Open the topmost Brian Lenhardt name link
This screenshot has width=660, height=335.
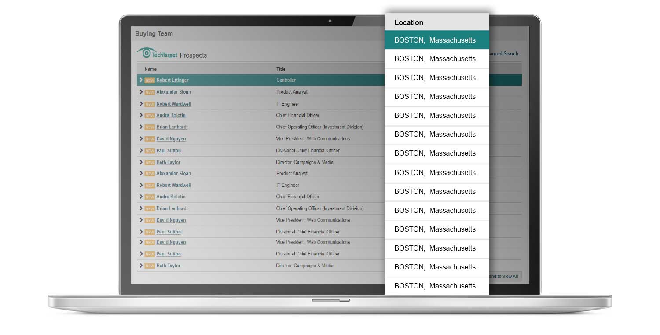tap(172, 127)
